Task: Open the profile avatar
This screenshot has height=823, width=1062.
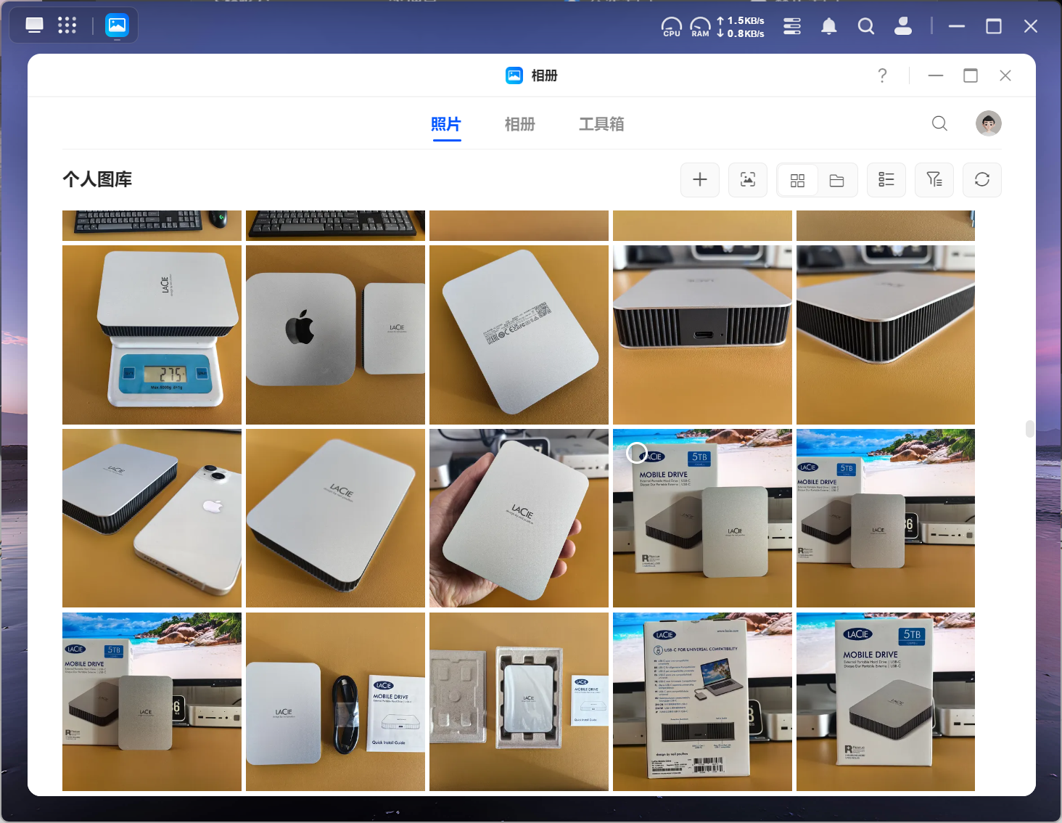Action: click(989, 123)
